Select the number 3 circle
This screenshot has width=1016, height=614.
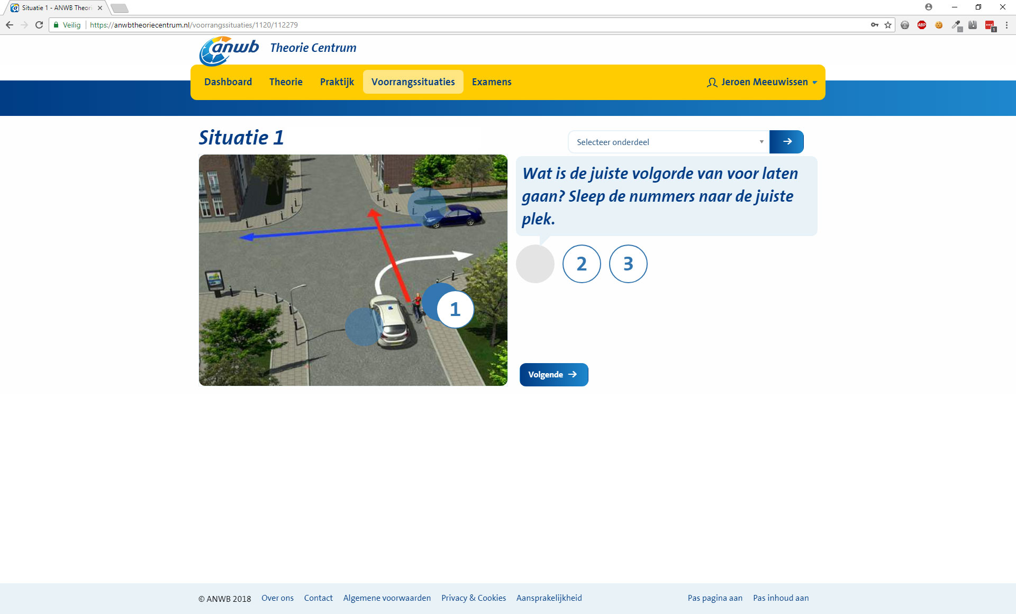click(628, 264)
